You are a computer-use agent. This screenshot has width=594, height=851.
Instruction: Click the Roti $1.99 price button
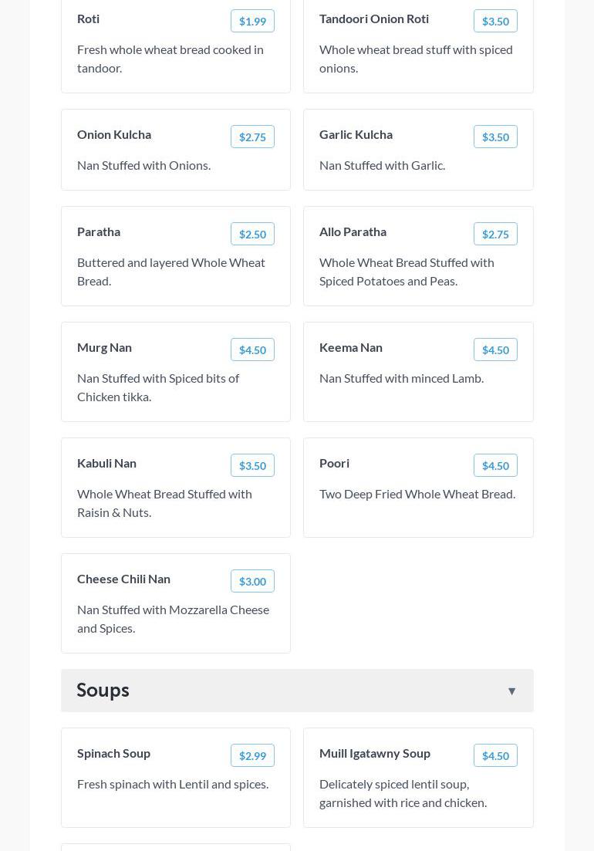coord(252,22)
